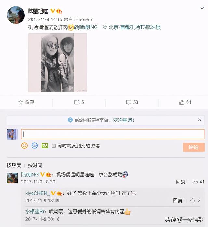The image size is (208, 227).
Task: Like kiyoCHEN_'s reply thumbs-up icon
Action: (x=192, y=200)
